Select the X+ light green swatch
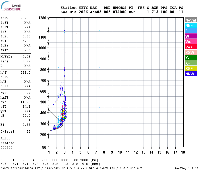 coord(191,63)
